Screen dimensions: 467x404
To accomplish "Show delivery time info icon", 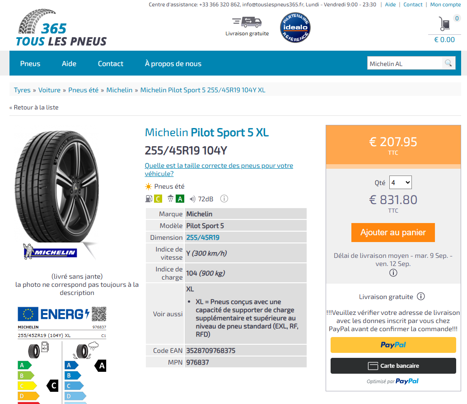I will (x=393, y=273).
